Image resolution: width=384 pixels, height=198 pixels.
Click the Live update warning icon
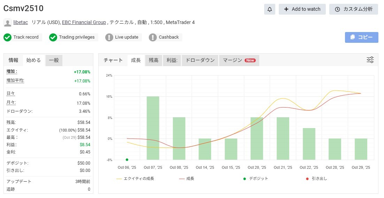[109, 37]
